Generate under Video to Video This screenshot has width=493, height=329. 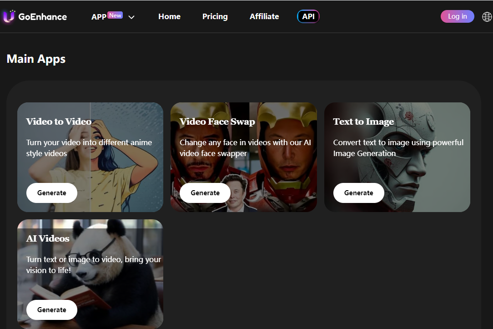[52, 193]
